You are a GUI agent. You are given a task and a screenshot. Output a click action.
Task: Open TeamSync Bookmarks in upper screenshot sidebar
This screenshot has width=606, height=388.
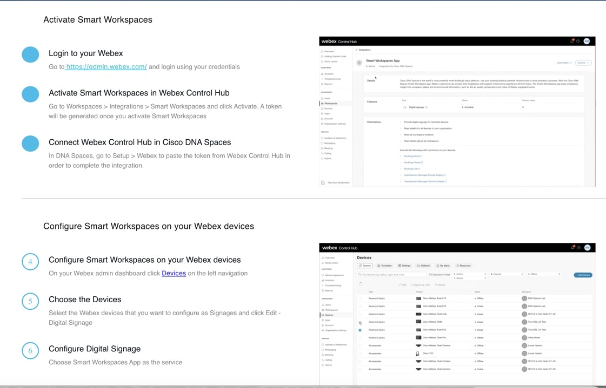point(336,182)
